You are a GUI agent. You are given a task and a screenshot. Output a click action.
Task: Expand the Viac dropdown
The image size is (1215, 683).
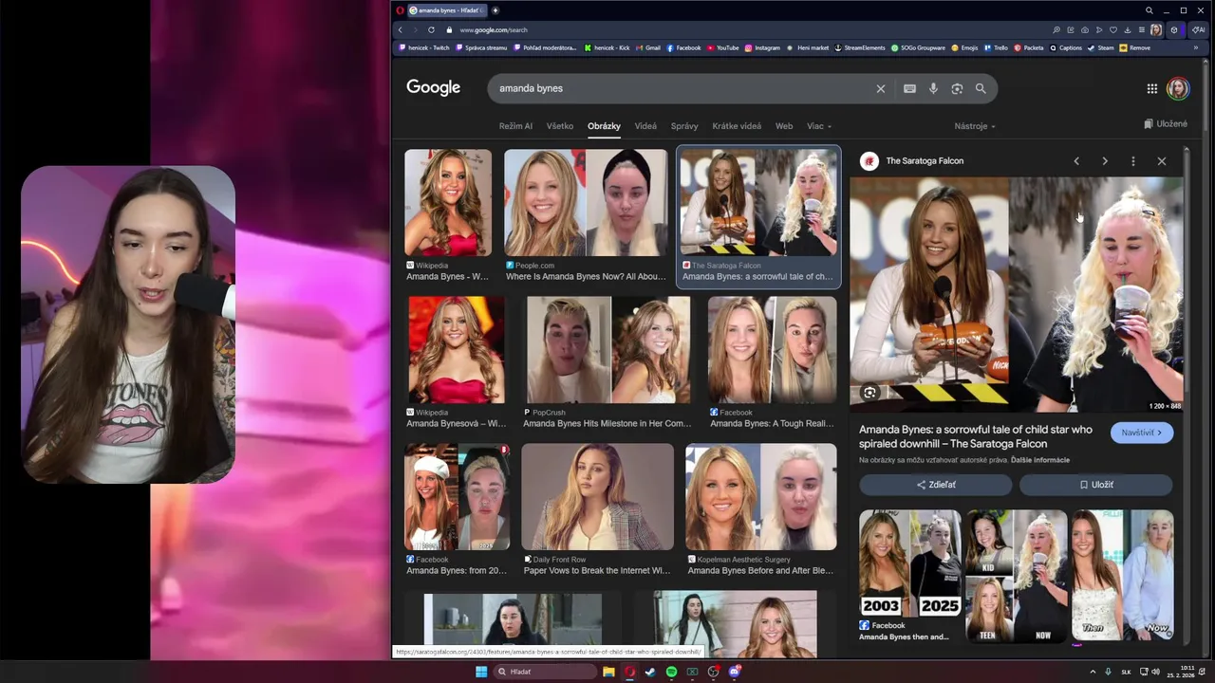[818, 126]
